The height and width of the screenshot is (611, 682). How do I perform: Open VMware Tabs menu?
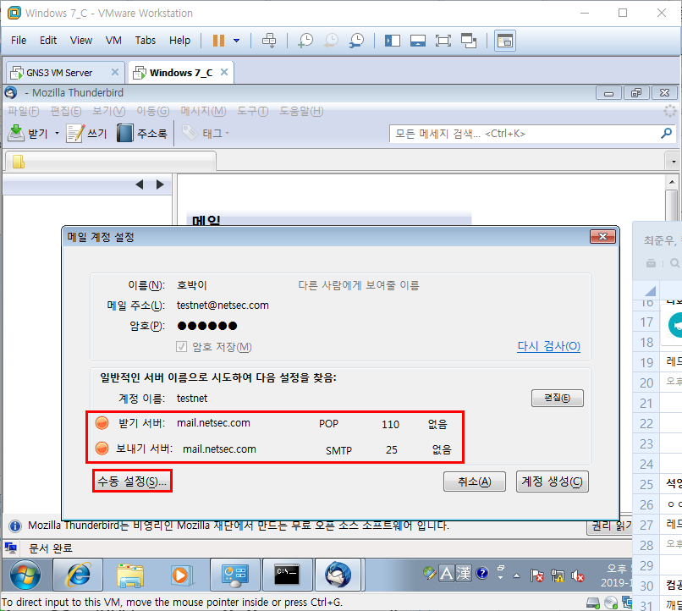146,41
